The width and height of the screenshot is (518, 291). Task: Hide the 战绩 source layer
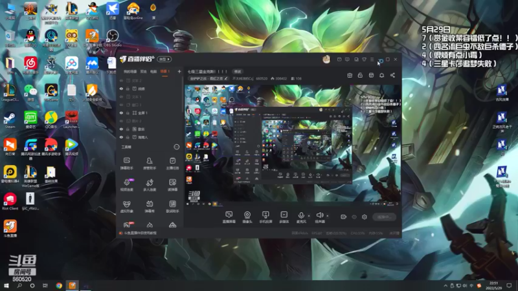(121, 89)
